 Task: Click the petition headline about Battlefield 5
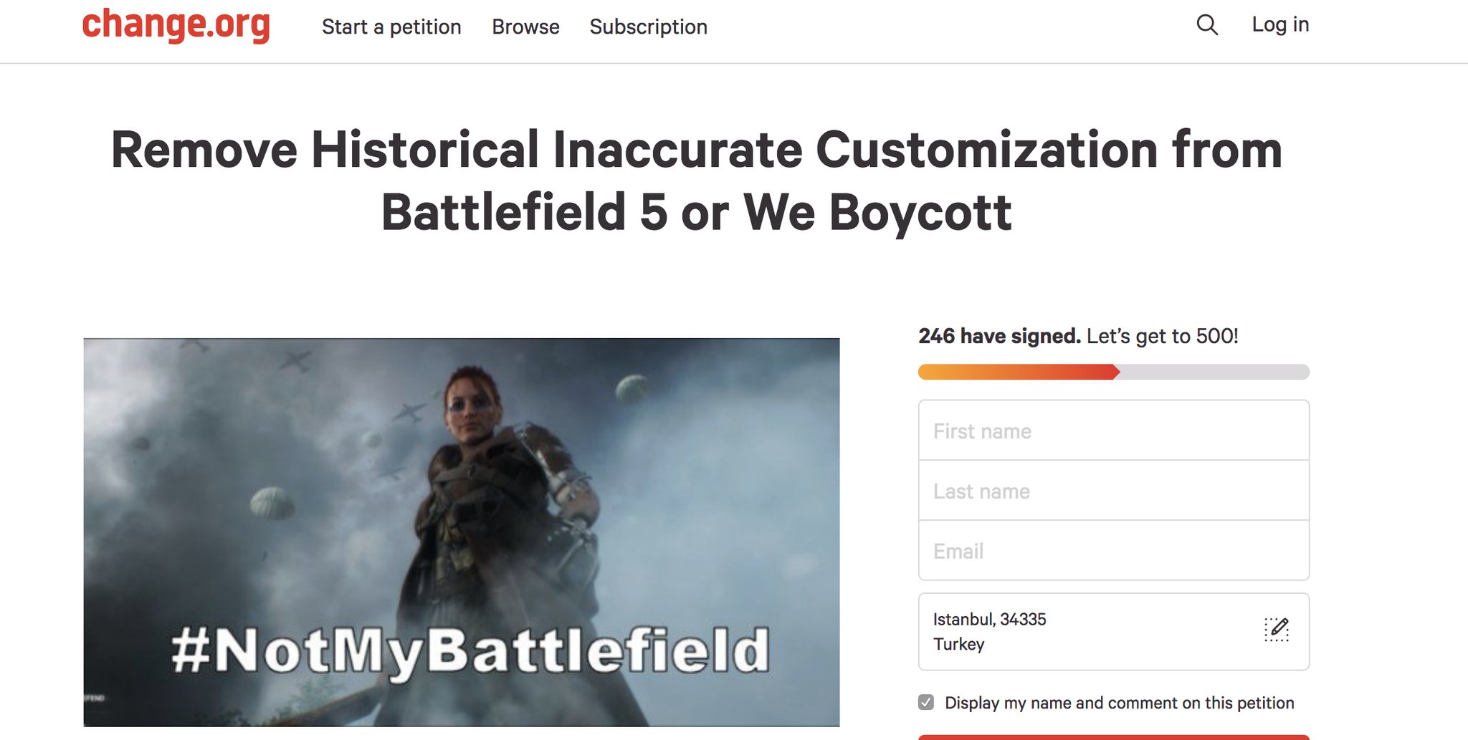696,181
